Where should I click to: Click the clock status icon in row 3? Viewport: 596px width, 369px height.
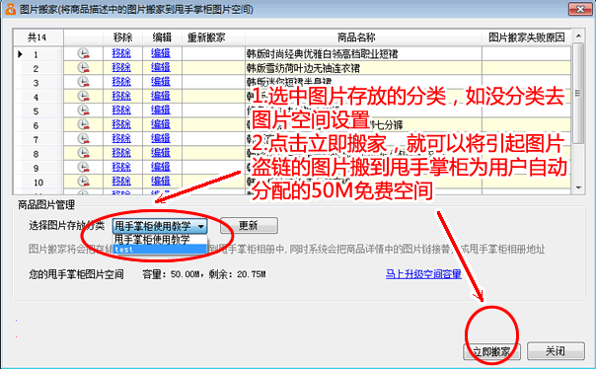tap(83, 82)
